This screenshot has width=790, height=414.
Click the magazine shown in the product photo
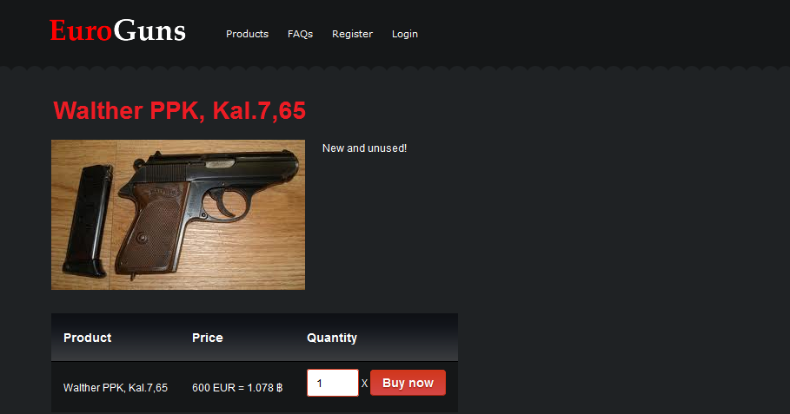pyautogui.click(x=88, y=221)
